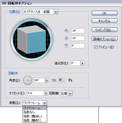Click the blue Z-axis rotation icon
Image resolution: width=122 pixels, height=123 pixels.
pyautogui.click(x=66, y=46)
